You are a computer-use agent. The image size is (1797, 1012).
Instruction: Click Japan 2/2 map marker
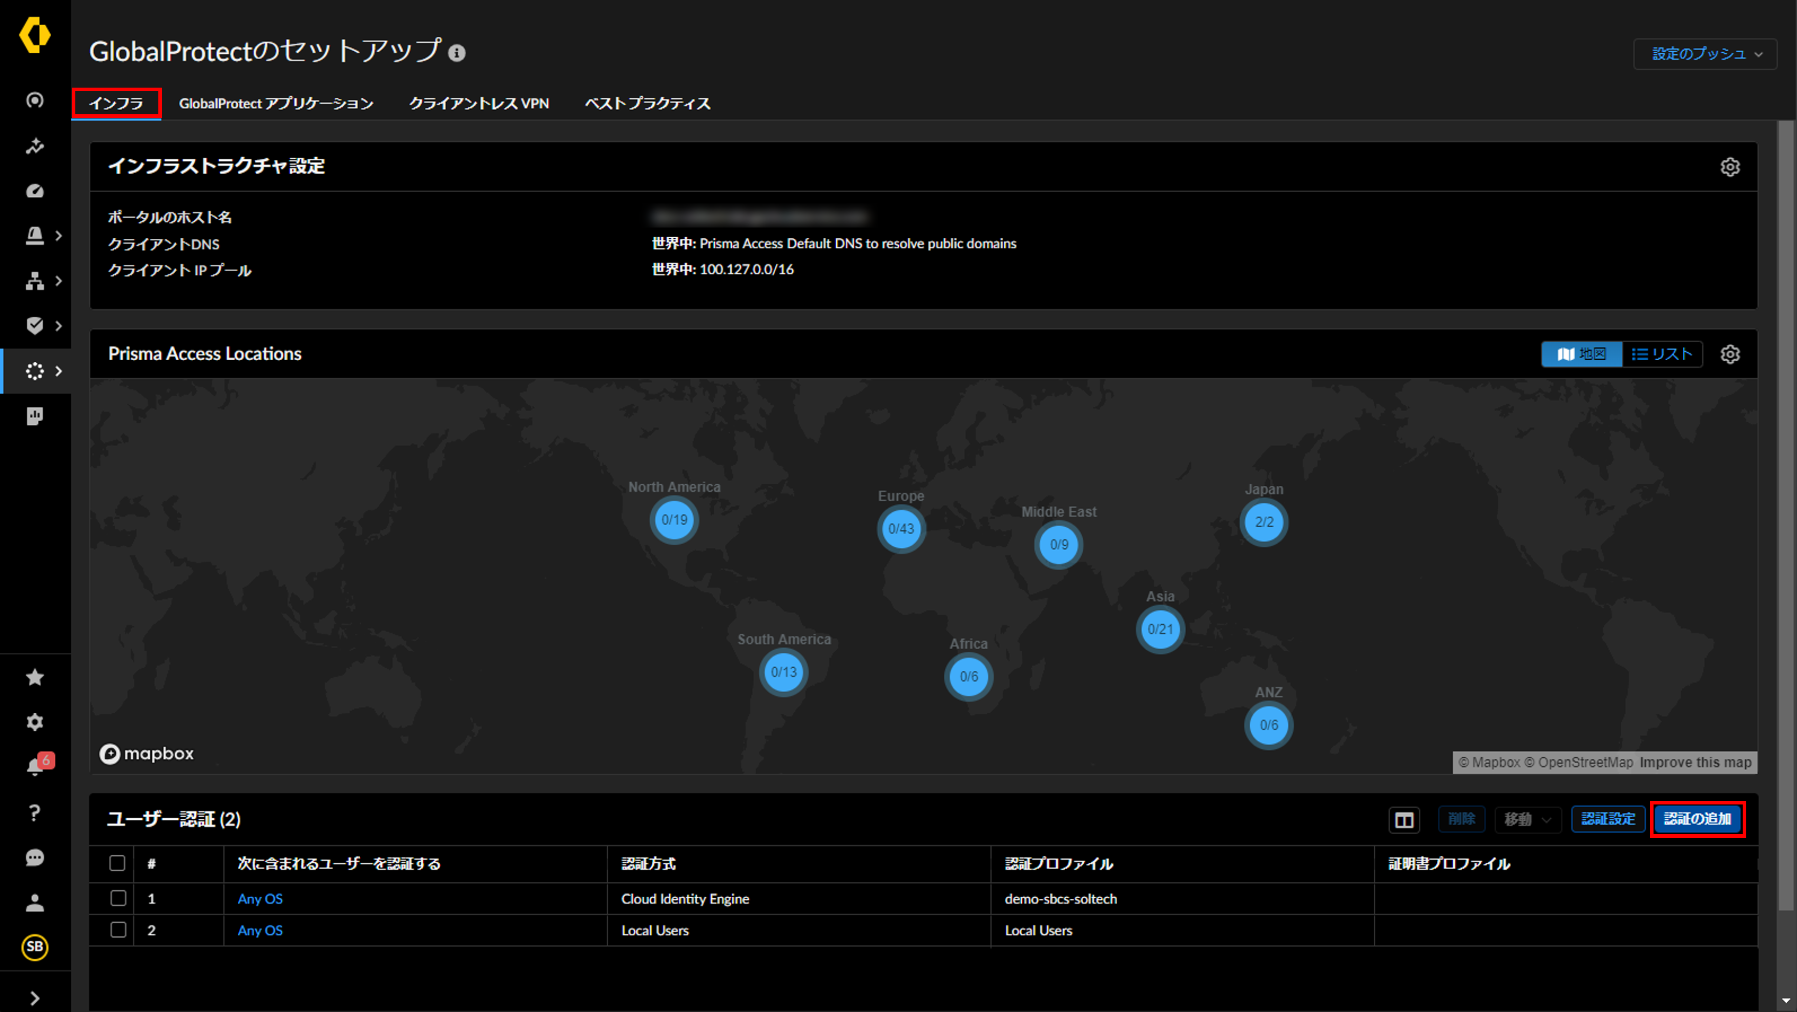coord(1264,522)
